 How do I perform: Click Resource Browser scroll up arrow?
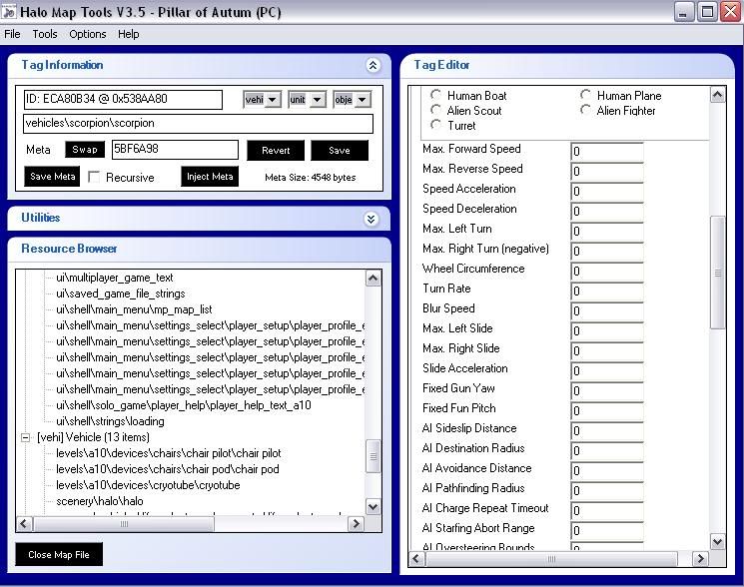373,279
